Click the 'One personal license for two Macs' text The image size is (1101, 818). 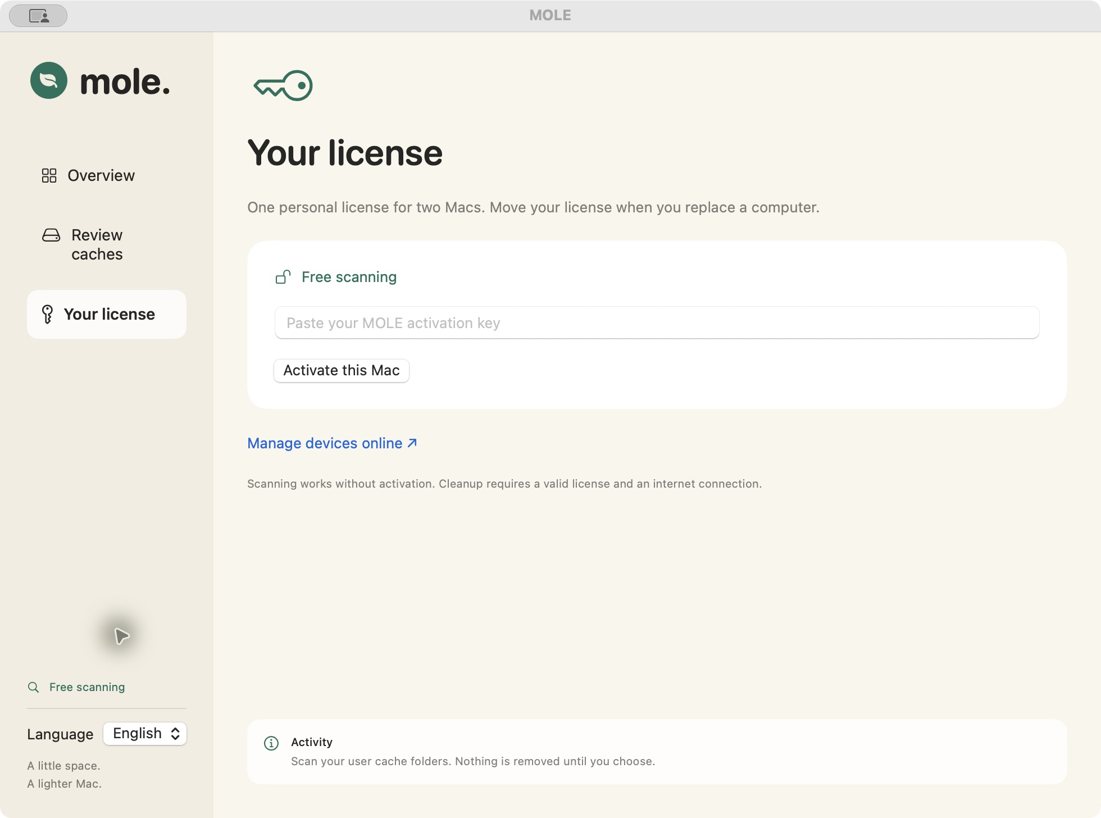point(533,207)
